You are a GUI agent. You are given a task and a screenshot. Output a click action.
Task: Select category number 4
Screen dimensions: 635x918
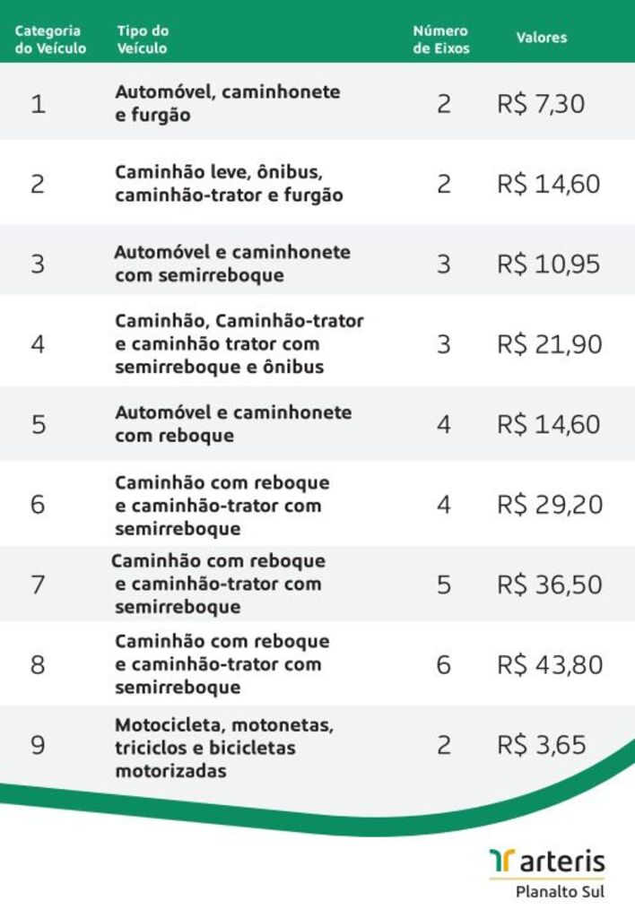point(38,343)
